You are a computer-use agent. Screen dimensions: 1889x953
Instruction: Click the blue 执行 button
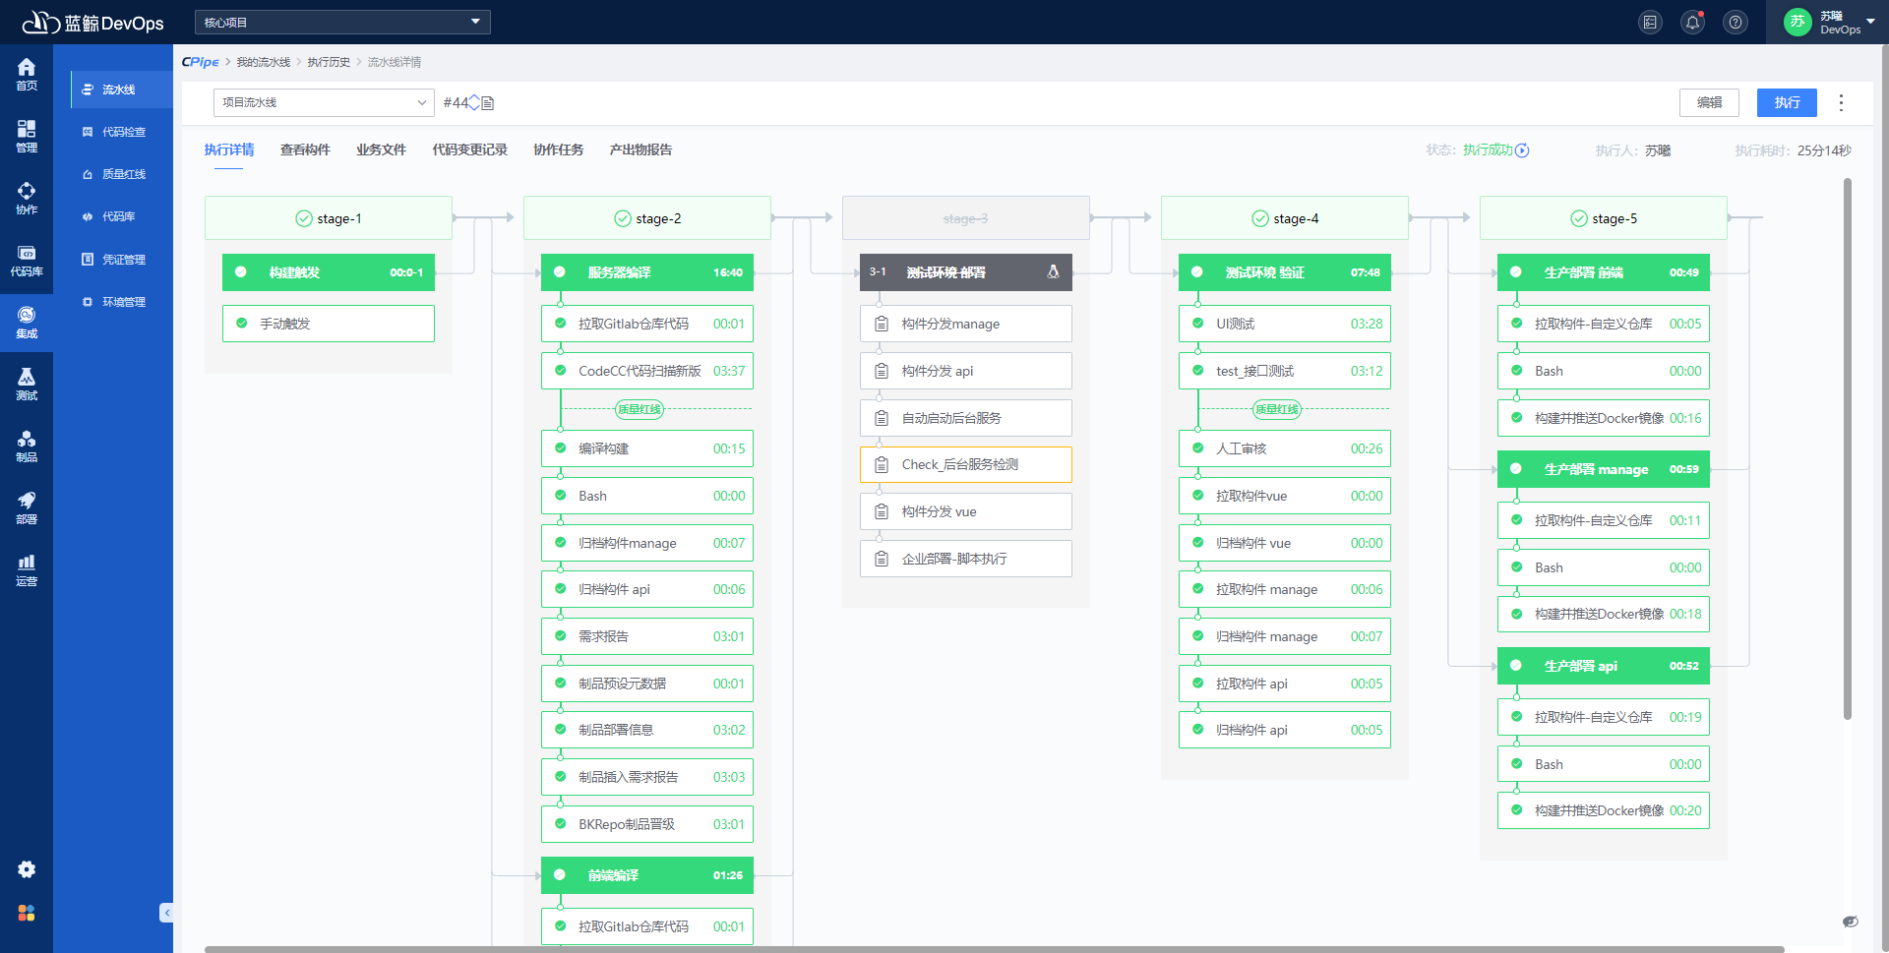tap(1787, 102)
